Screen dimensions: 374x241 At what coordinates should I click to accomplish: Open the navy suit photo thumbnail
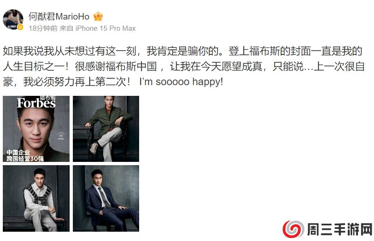tap(106, 199)
